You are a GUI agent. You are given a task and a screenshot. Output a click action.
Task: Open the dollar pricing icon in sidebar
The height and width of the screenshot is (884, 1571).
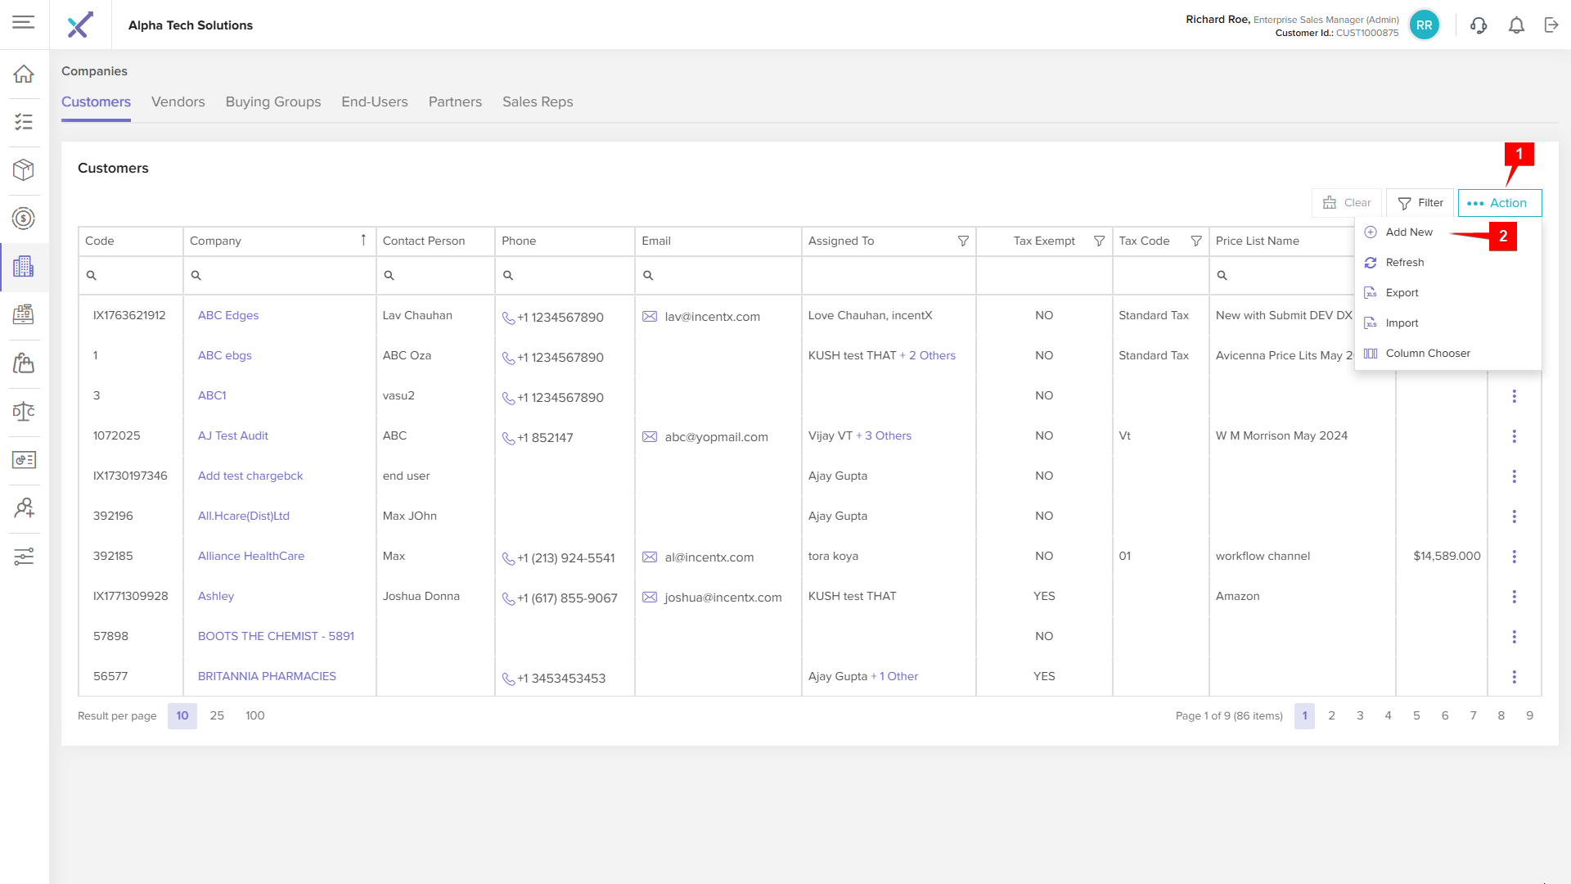(24, 218)
